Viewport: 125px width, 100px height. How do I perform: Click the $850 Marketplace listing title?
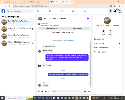[50, 25]
